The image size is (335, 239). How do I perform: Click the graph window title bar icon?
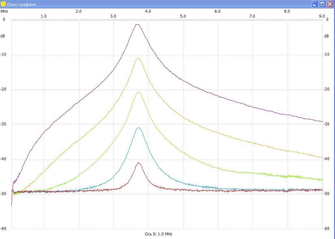pos(4,4)
